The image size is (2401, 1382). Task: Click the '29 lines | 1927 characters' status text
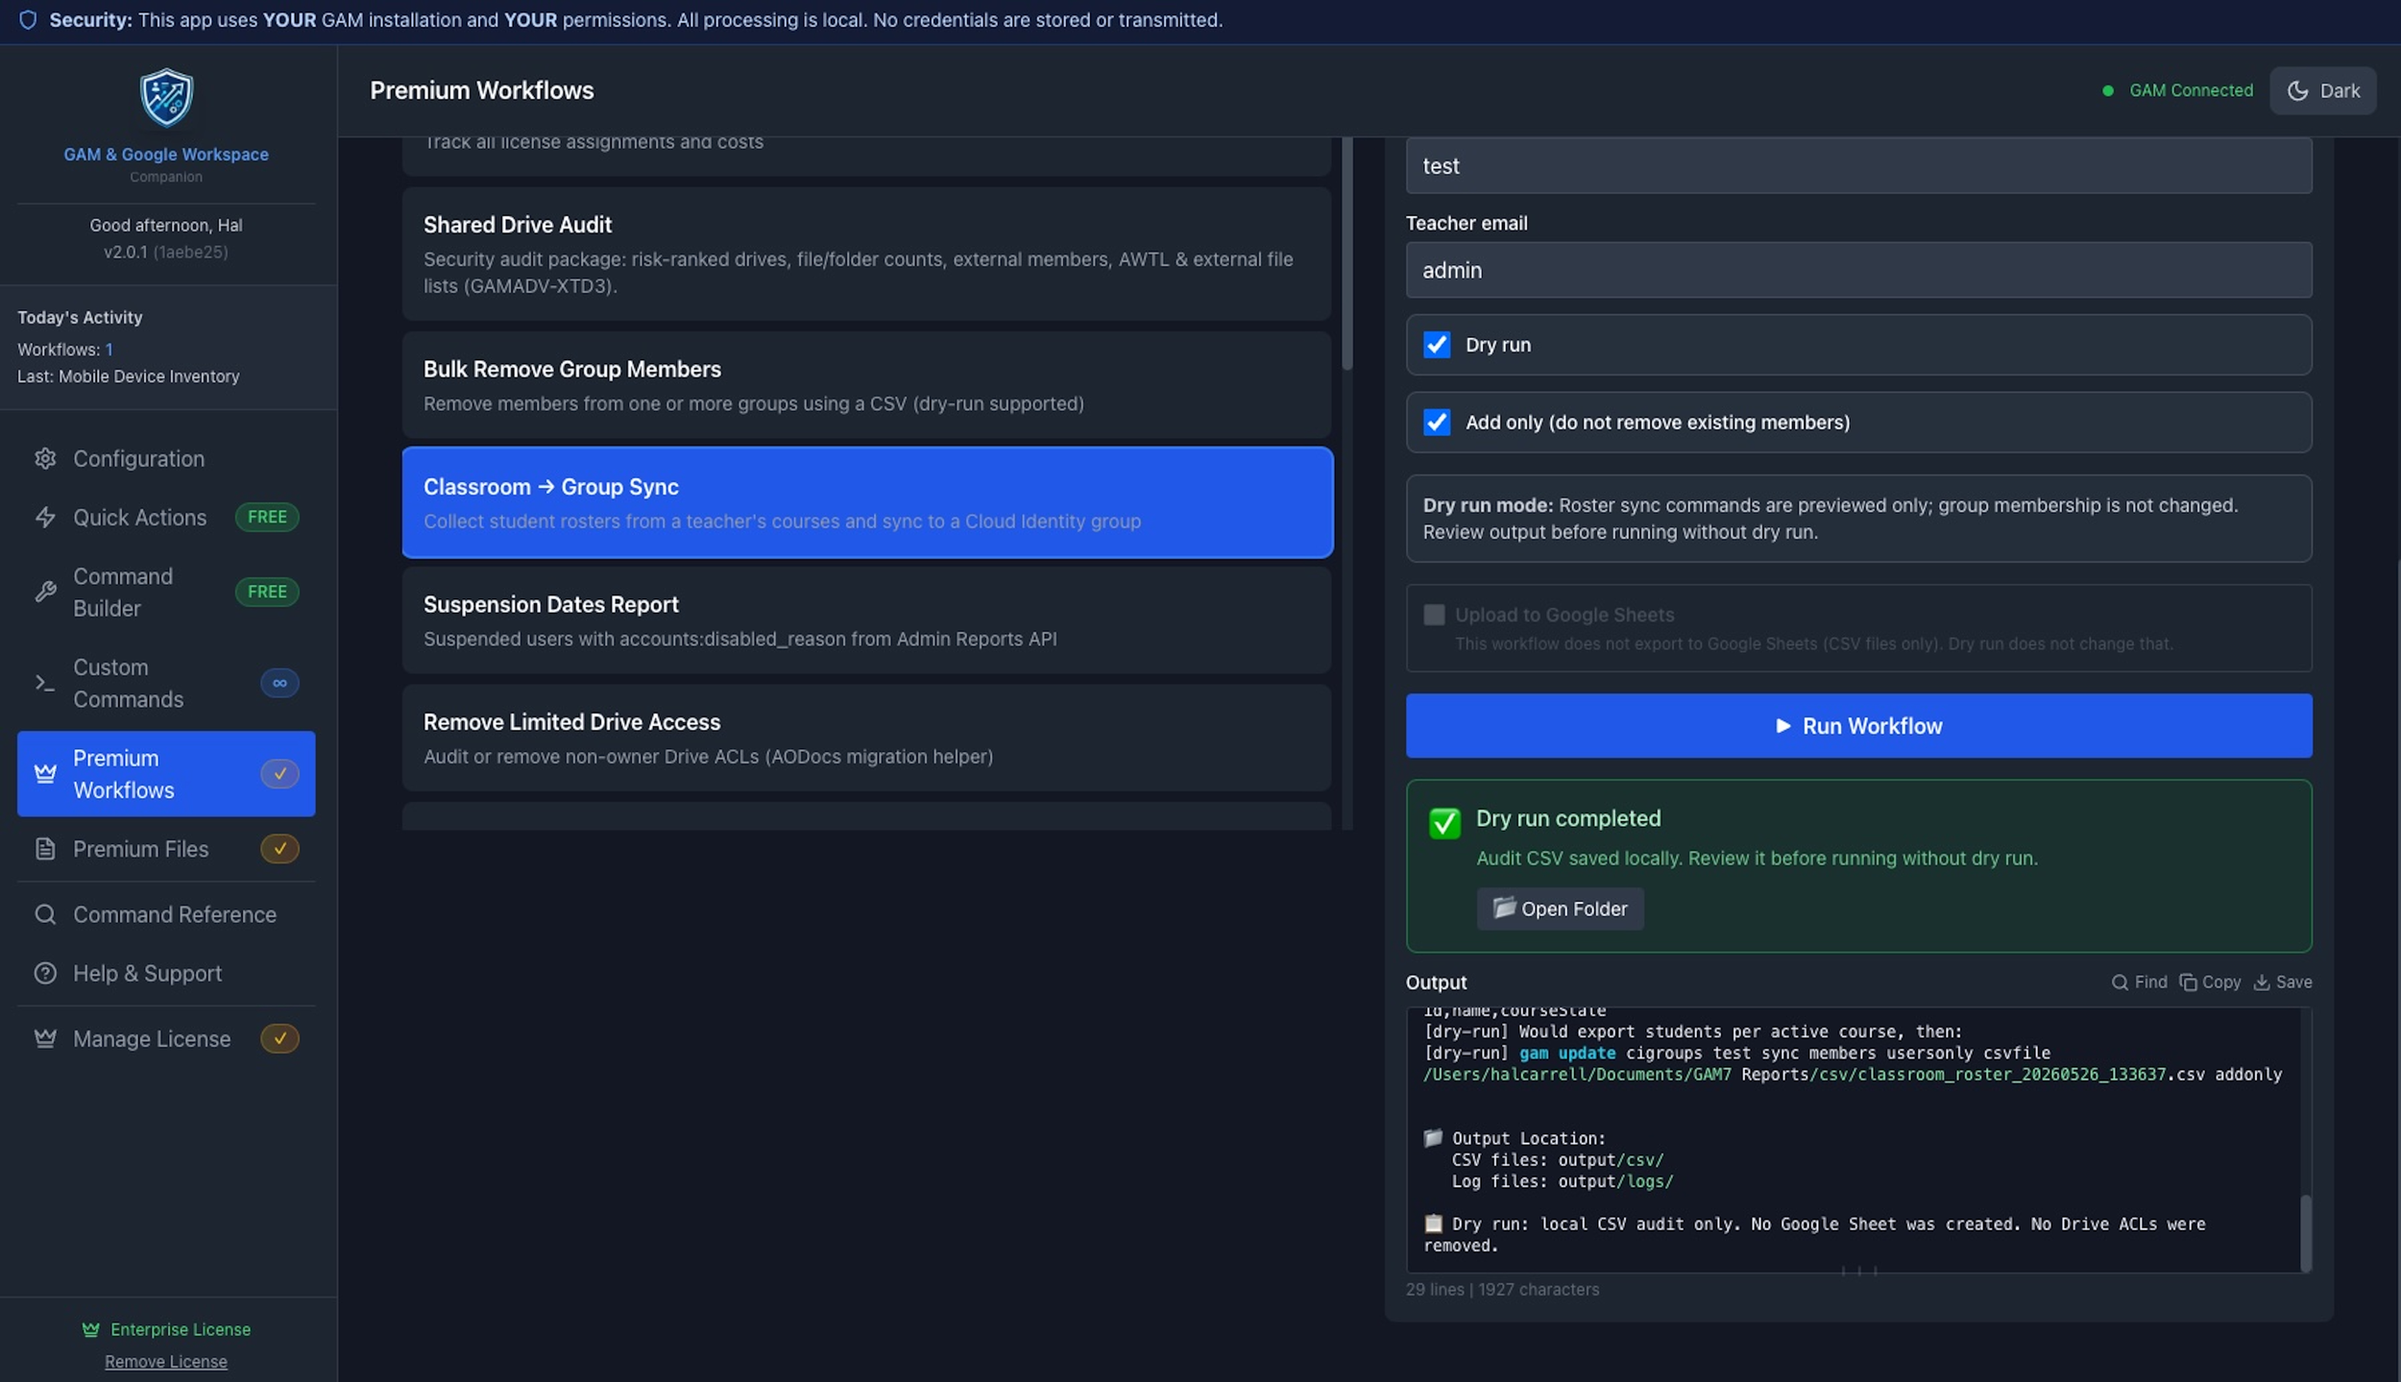point(1502,1289)
